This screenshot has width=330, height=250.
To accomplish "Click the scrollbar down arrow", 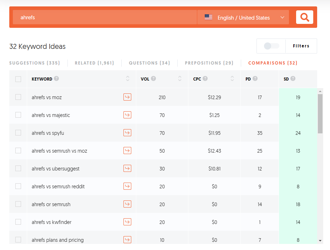I will (x=320, y=240).
